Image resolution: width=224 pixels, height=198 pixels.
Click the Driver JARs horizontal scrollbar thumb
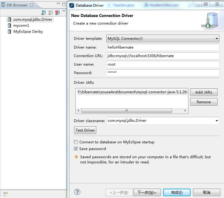(126, 111)
